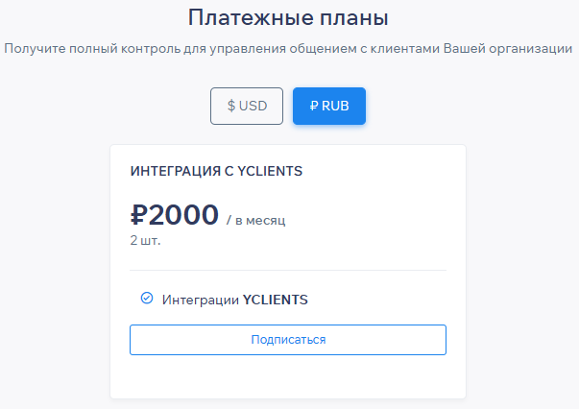Select the ИНТЕГРАЦИЯ С YCLIENTS plan title

(216, 171)
